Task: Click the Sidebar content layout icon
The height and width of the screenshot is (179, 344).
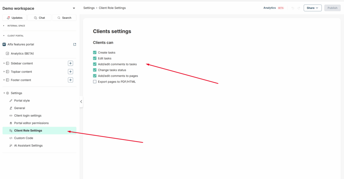Action: (8, 63)
